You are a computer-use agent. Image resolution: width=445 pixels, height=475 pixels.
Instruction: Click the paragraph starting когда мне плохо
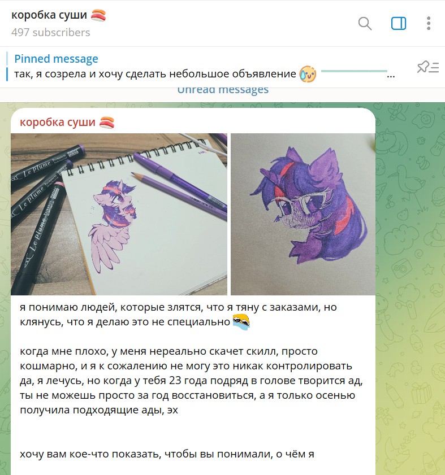(191, 381)
